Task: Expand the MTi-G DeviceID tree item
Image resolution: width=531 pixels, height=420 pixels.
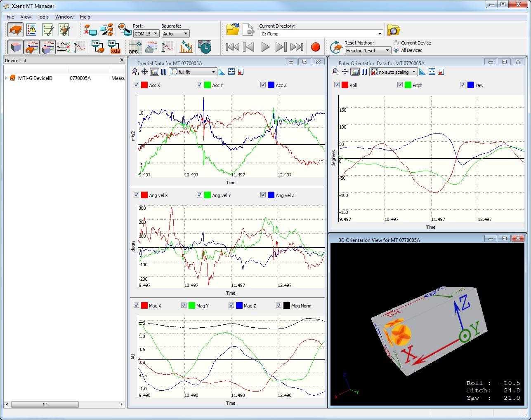Action: pos(7,78)
